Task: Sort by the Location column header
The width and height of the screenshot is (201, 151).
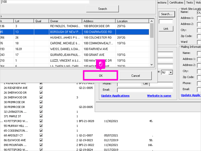Action: 132,21
